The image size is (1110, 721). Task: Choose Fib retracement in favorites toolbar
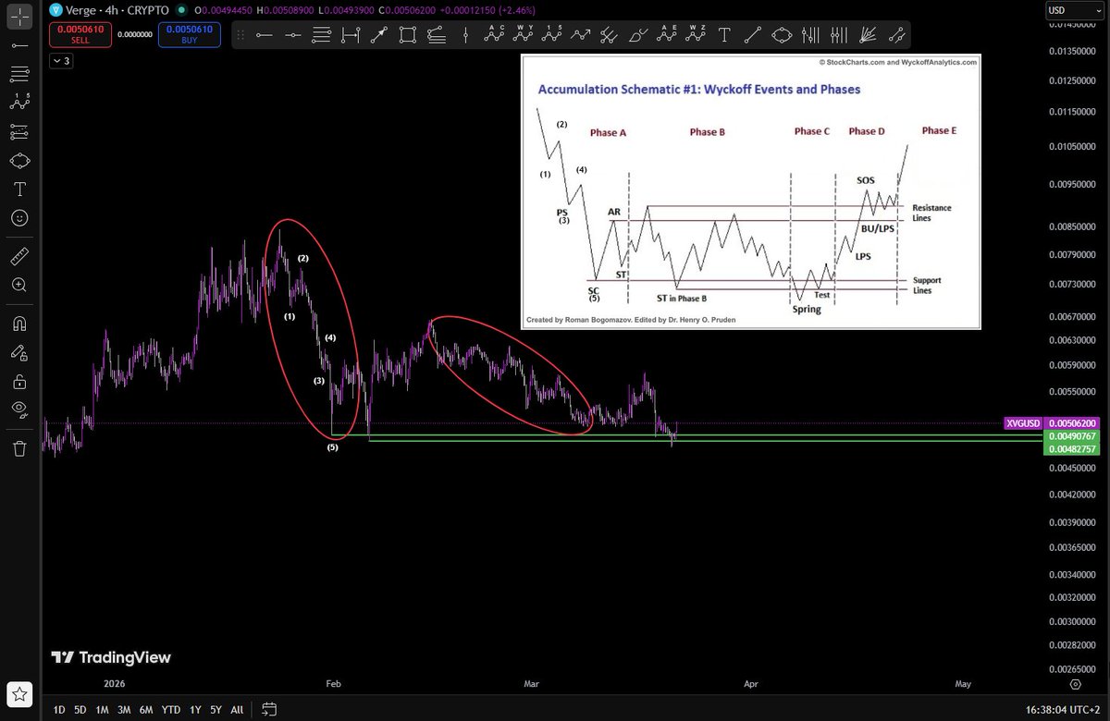322,35
